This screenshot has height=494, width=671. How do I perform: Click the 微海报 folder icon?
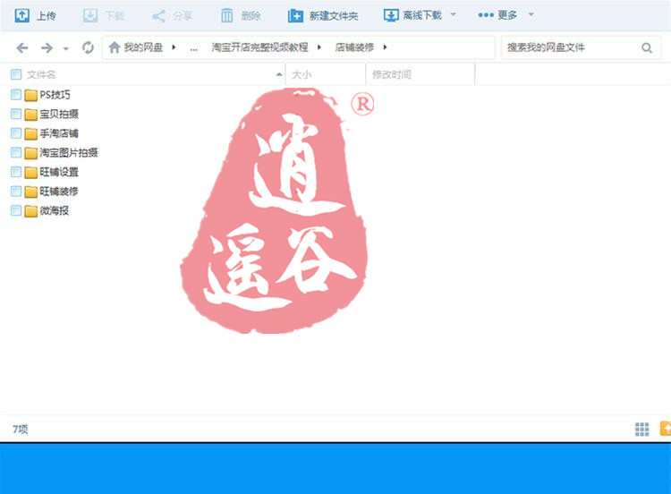pos(30,211)
